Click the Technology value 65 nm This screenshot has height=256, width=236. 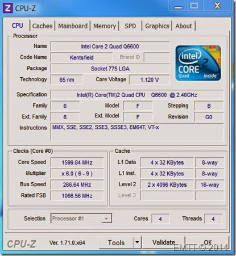pyautogui.click(x=67, y=79)
